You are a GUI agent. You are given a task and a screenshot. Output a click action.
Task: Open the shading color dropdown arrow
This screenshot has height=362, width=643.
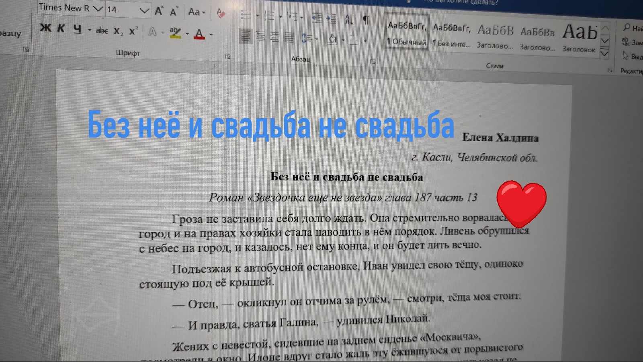point(343,40)
